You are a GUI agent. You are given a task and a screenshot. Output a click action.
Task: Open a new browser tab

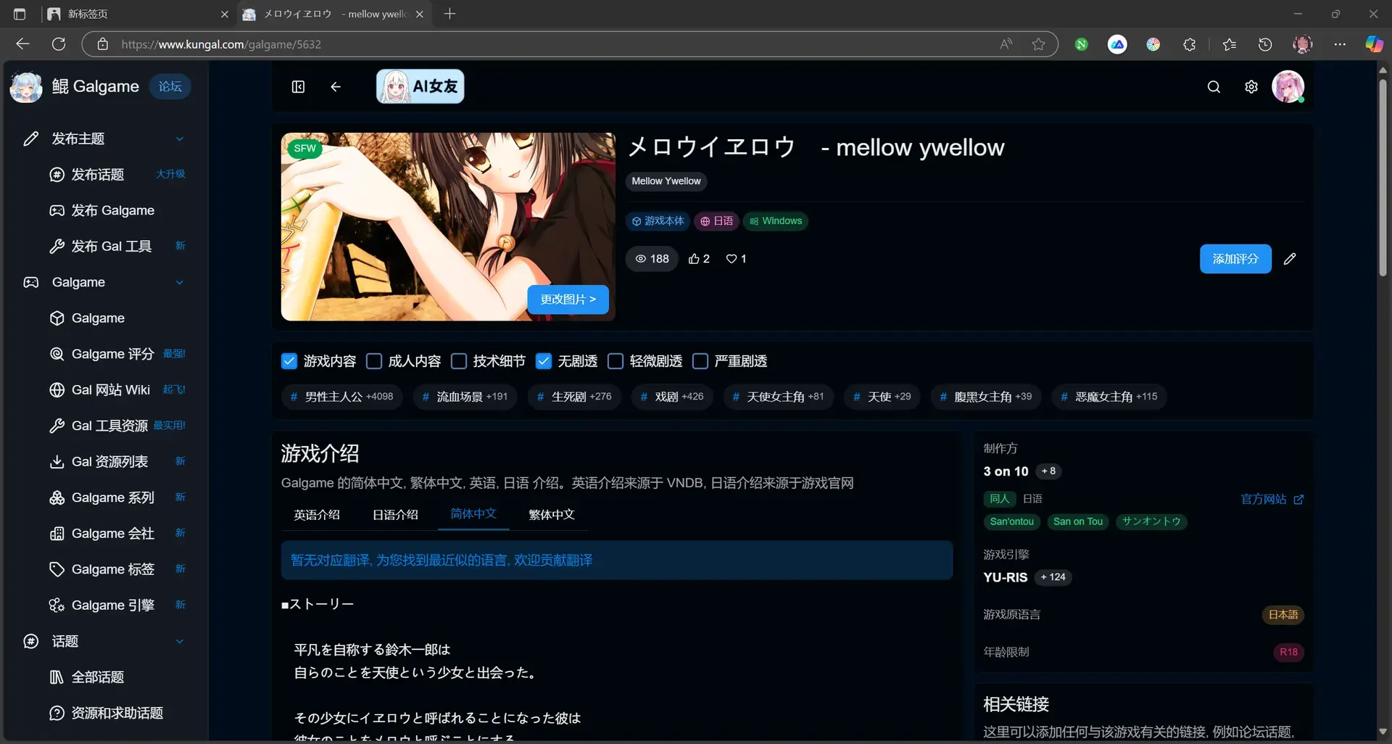click(449, 14)
